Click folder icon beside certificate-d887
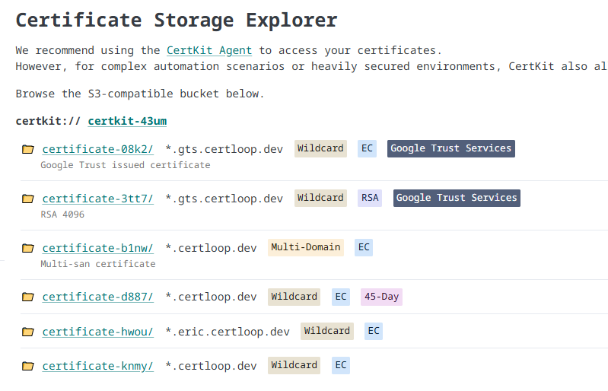Viewport: 608px width, 391px height. click(27, 297)
